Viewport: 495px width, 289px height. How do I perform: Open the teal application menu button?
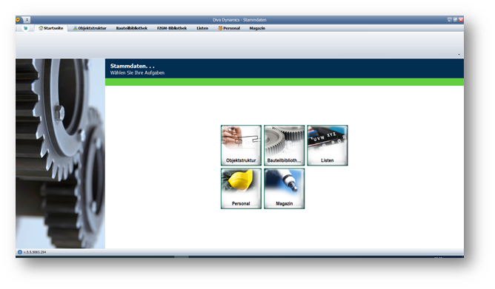(x=26, y=28)
